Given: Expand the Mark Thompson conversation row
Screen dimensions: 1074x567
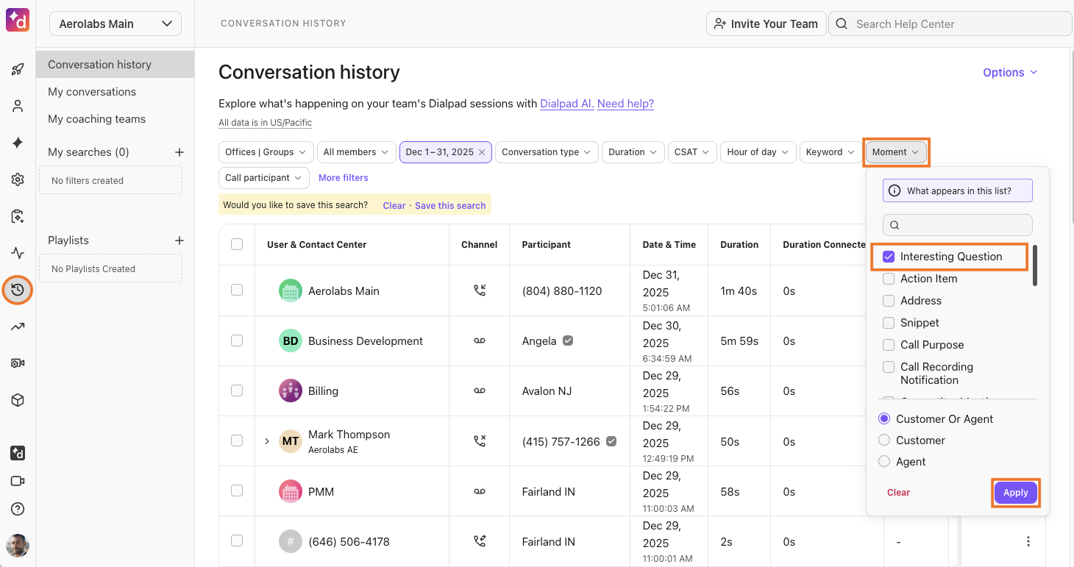Looking at the screenshot, I should tap(267, 441).
